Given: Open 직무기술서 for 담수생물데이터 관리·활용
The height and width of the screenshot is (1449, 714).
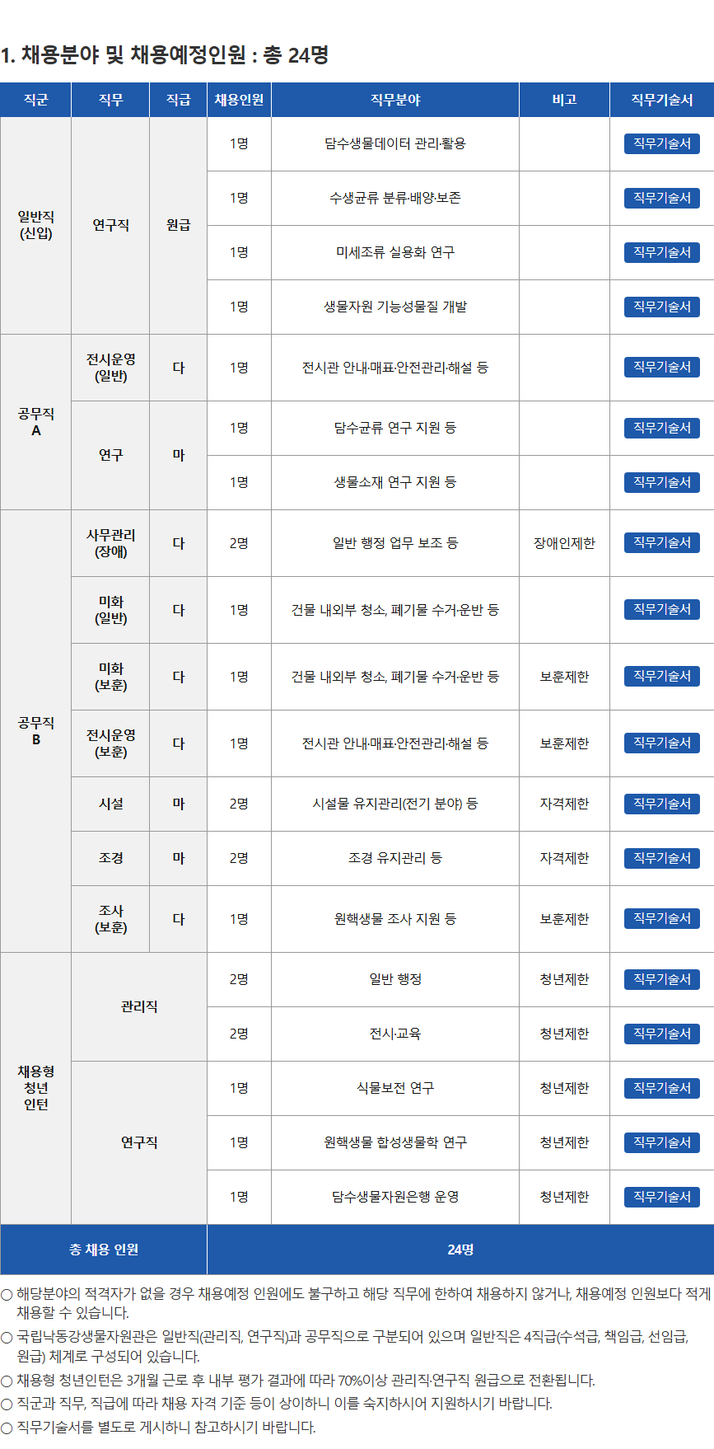Looking at the screenshot, I should click(x=661, y=143).
